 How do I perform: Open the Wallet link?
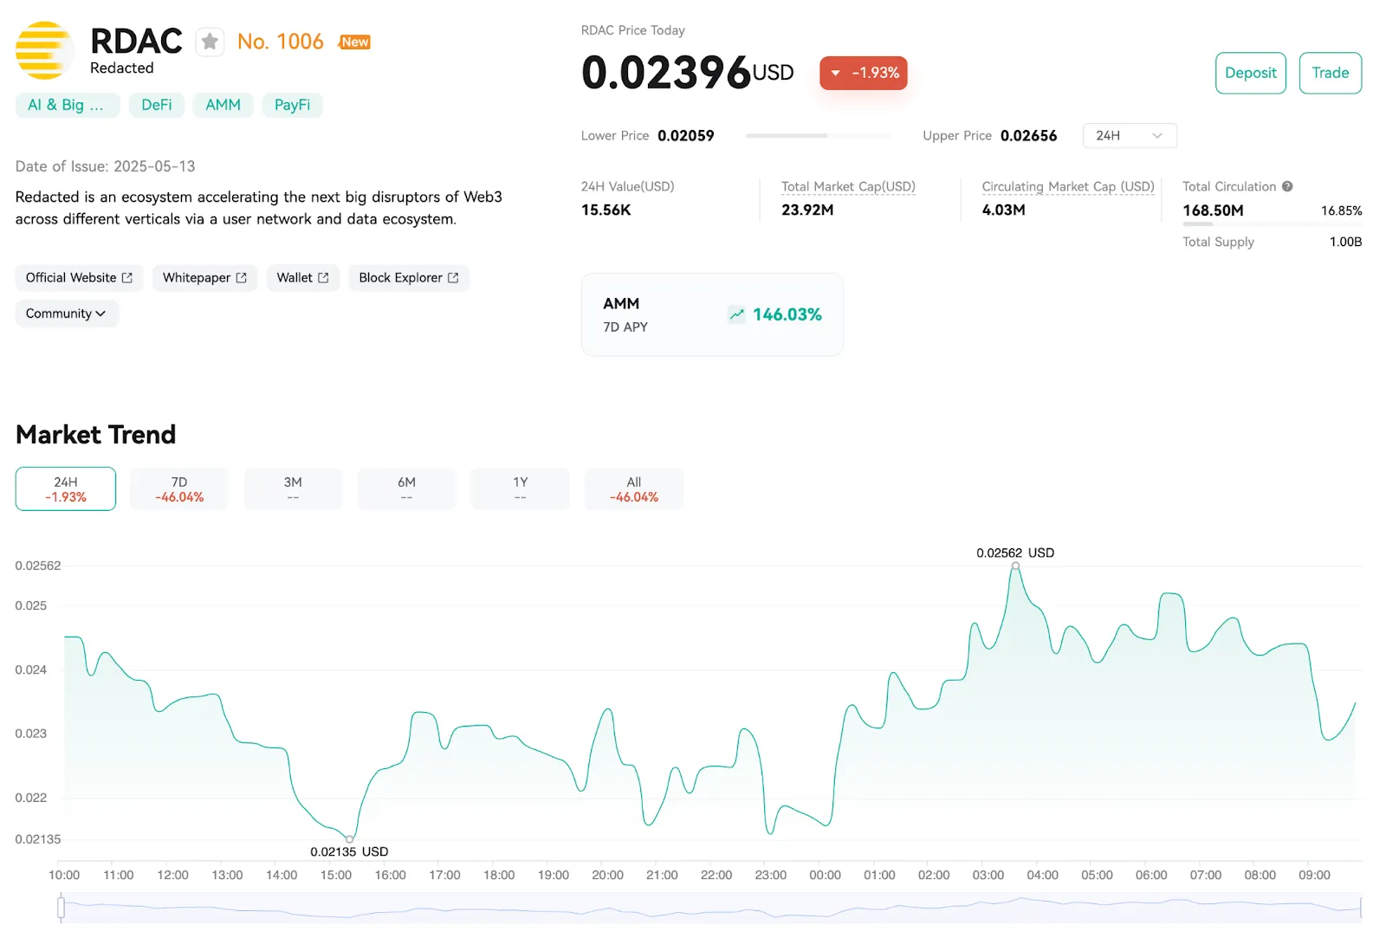point(302,278)
